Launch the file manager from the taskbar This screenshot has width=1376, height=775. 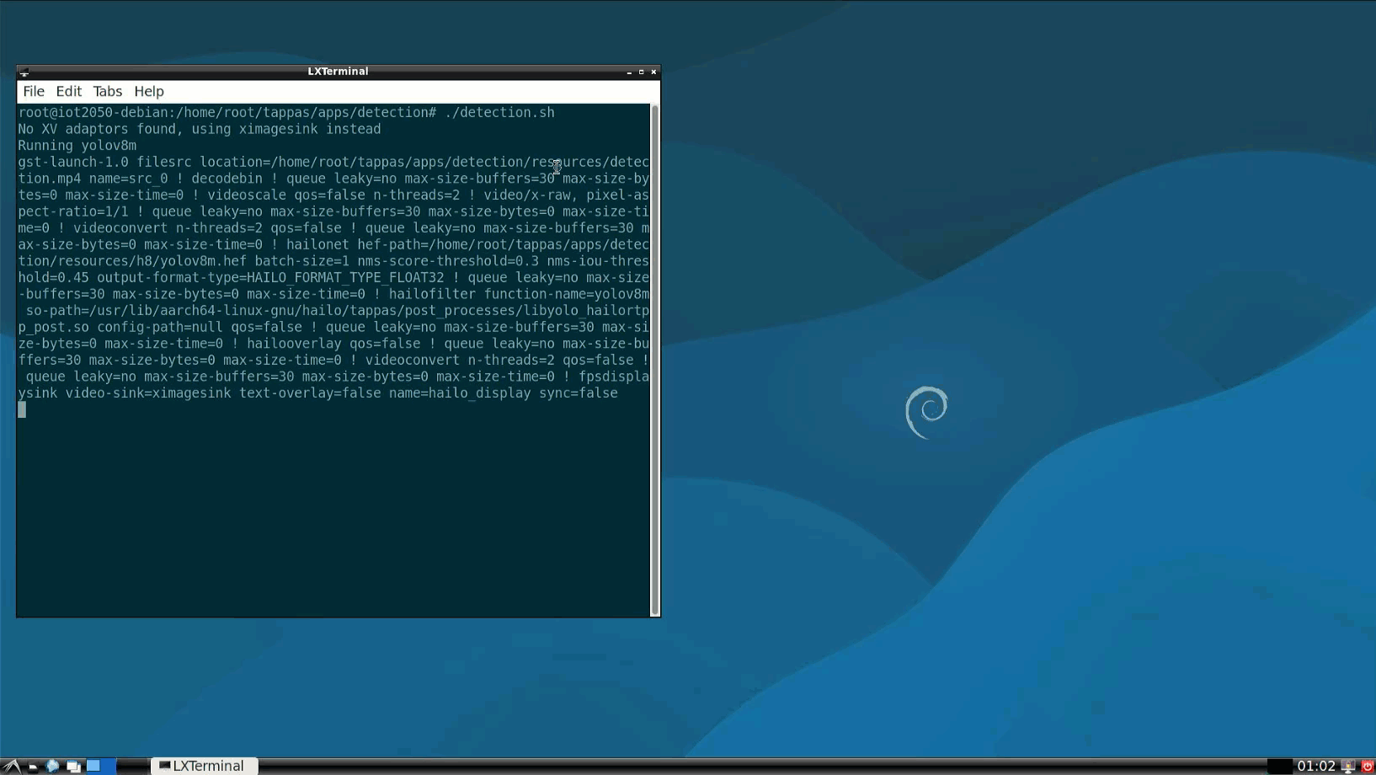(x=33, y=766)
